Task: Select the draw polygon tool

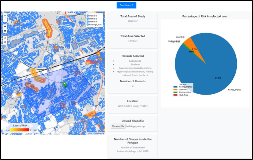Action: (x=5, y=26)
